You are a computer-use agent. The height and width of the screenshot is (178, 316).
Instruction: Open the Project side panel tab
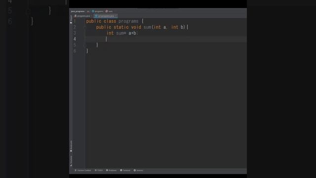click(x=71, y=19)
